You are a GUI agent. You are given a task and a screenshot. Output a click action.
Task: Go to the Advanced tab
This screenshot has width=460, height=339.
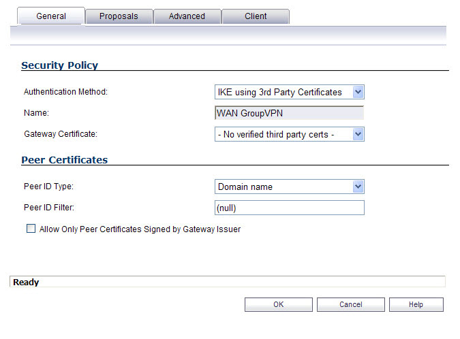pyautogui.click(x=187, y=16)
